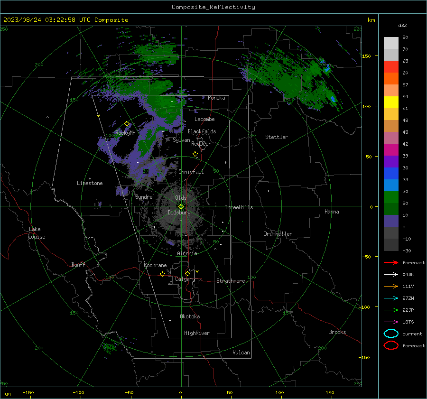Click the 18TS legend text
The width and height of the screenshot is (427, 399).
point(408,322)
